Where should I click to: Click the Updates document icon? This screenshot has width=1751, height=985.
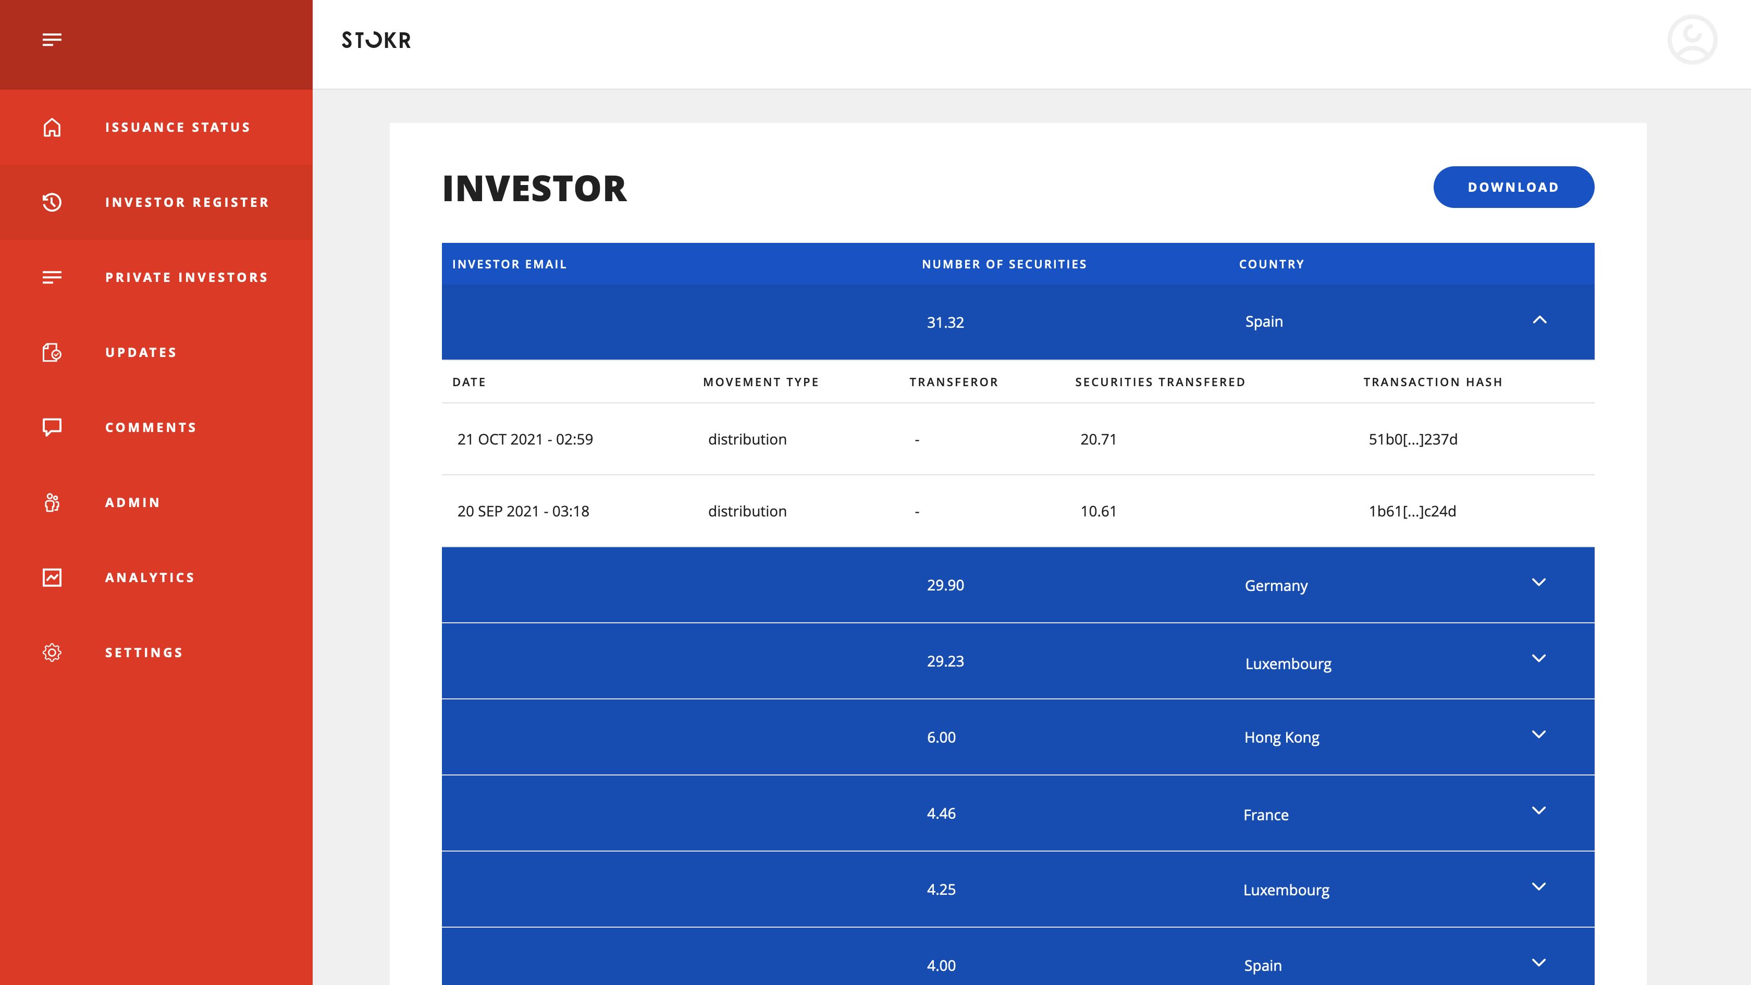(52, 352)
